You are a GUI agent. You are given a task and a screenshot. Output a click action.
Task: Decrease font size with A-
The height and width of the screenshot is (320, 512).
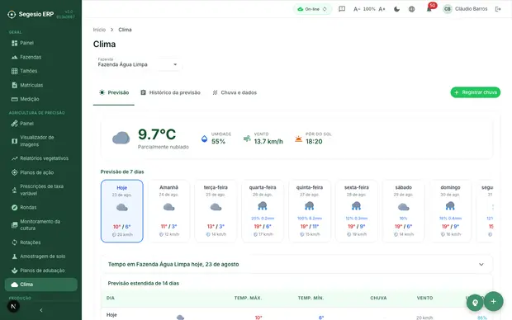coord(357,9)
